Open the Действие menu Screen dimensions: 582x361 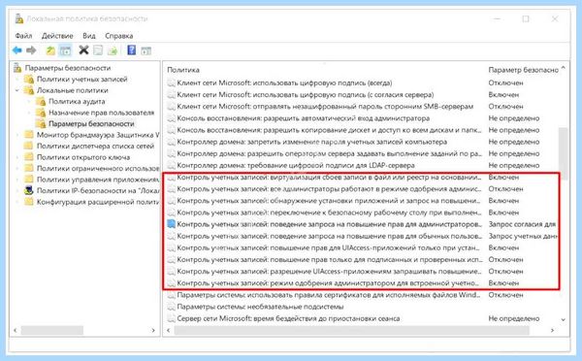tap(57, 36)
